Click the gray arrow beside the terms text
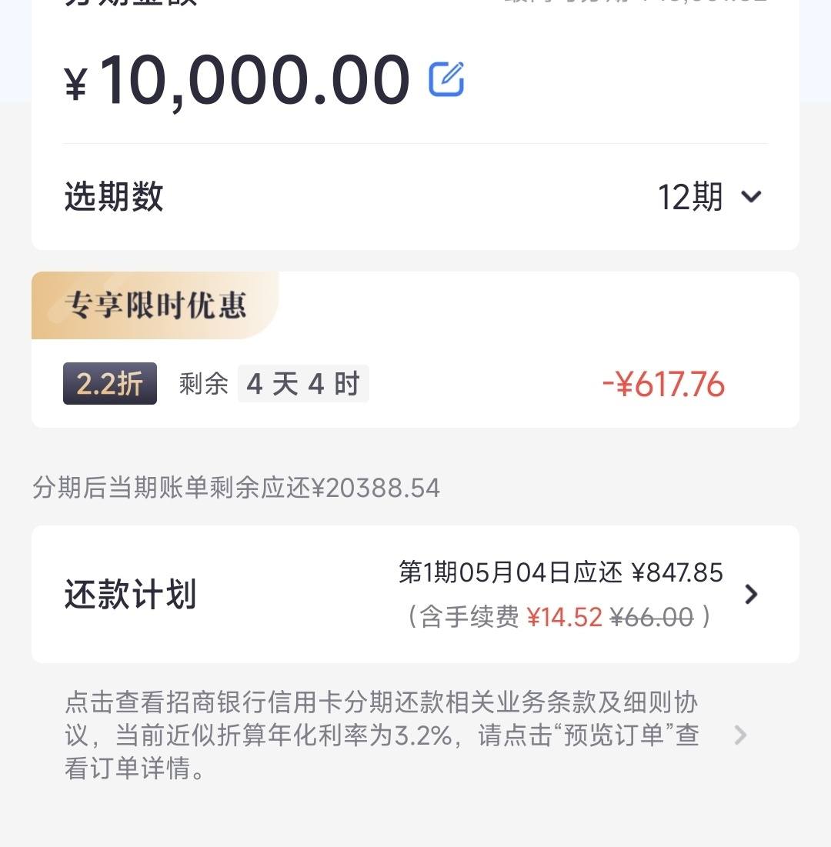 [741, 735]
